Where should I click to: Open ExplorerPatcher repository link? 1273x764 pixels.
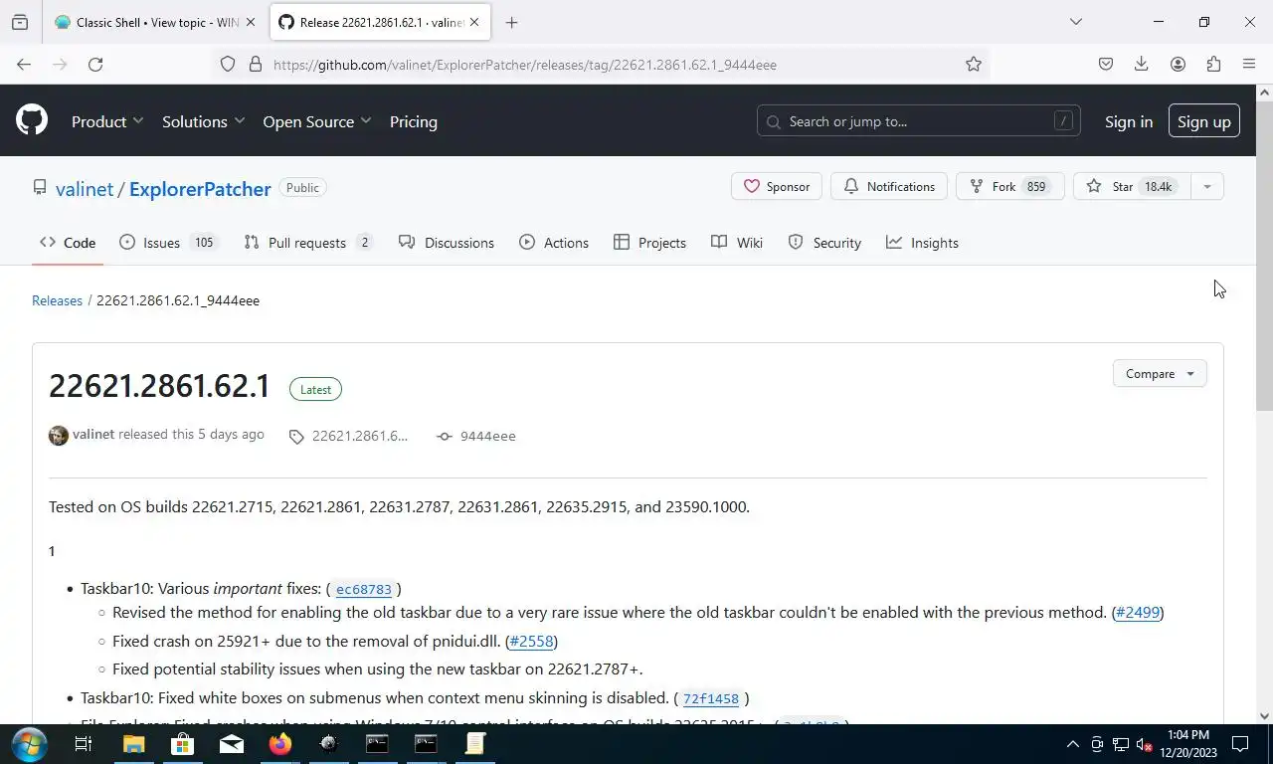pos(200,189)
